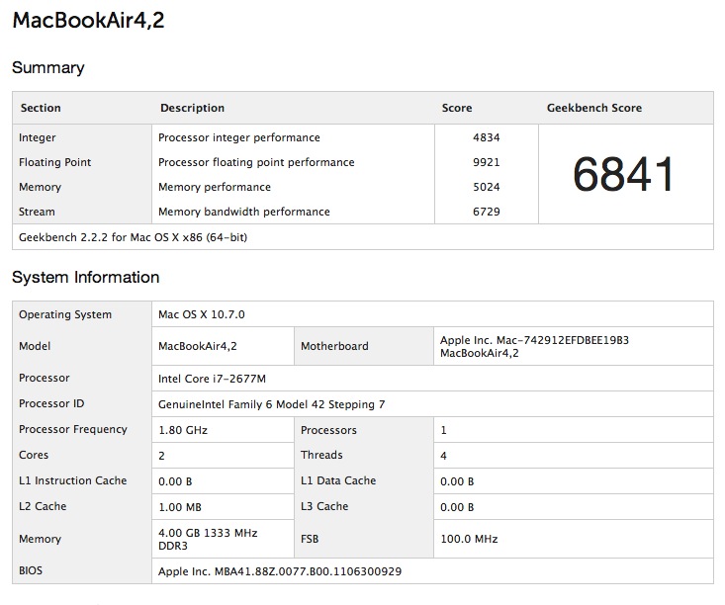This screenshot has height=605, width=725.
Task: Click the Operating System label
Action: [65, 314]
